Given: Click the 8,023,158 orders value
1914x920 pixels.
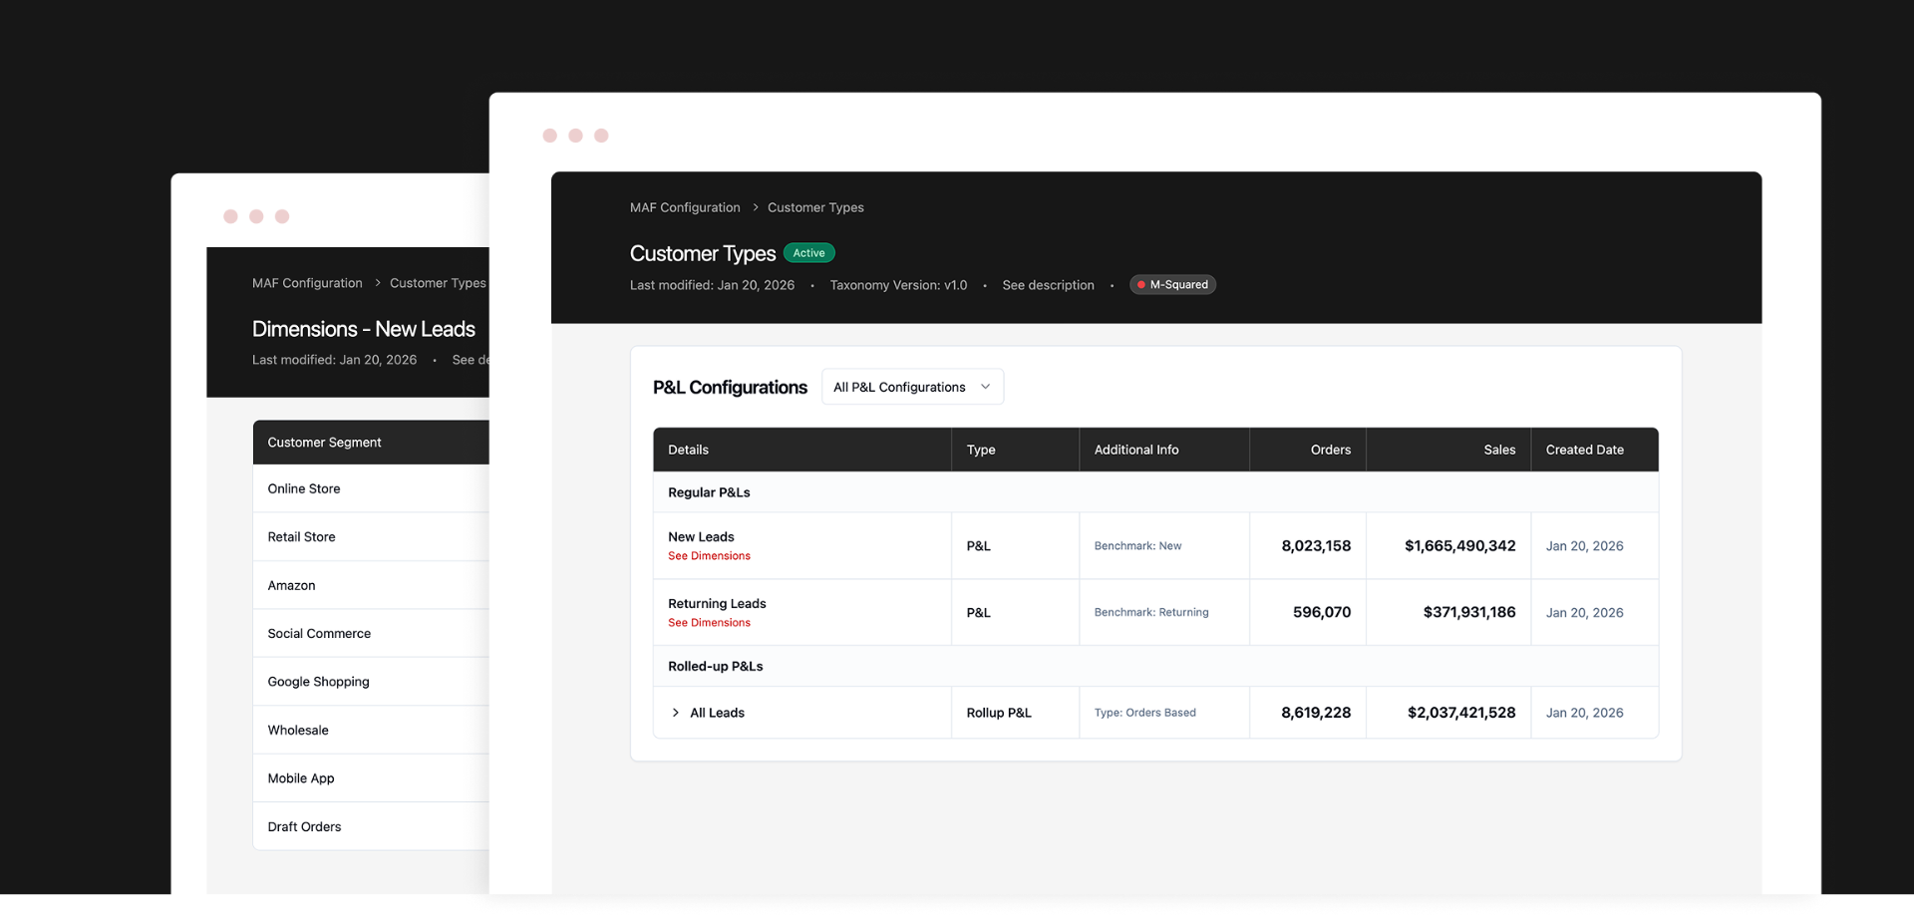Looking at the screenshot, I should 1316,546.
